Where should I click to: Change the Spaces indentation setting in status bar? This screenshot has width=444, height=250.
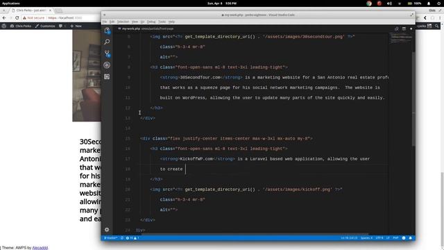pyautogui.click(x=366, y=237)
